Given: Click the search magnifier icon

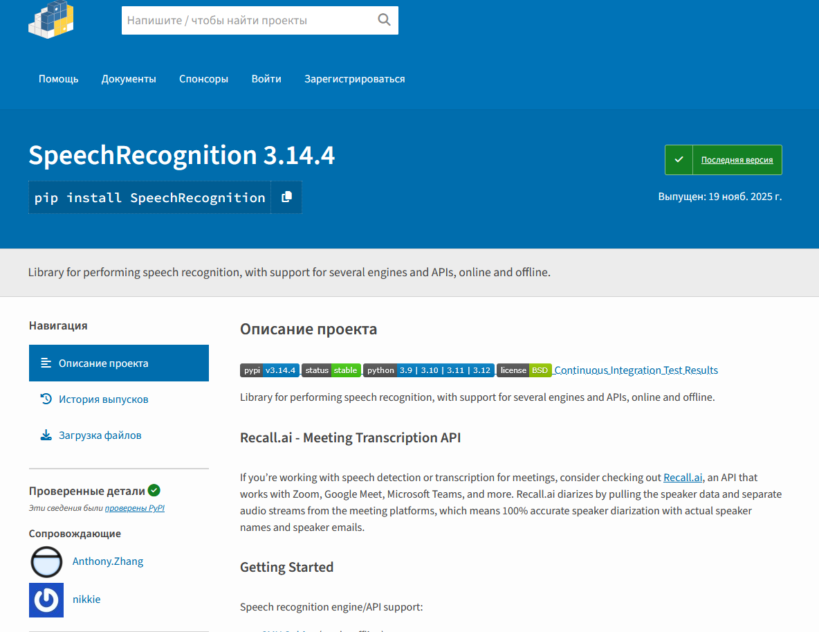Looking at the screenshot, I should [x=384, y=20].
